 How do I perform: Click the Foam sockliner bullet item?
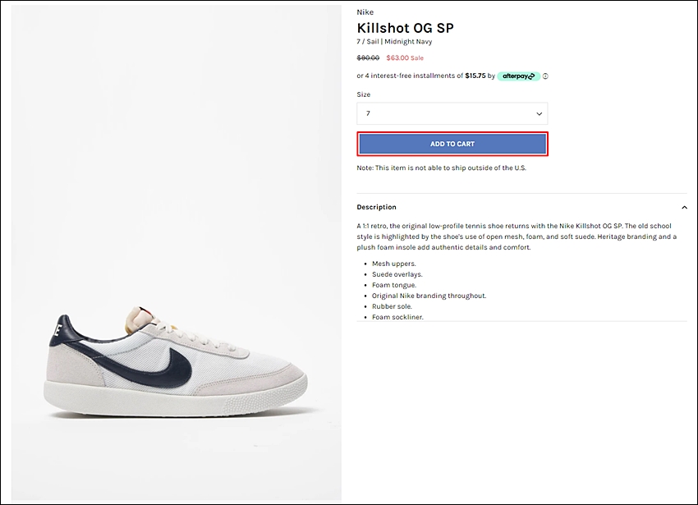(397, 317)
